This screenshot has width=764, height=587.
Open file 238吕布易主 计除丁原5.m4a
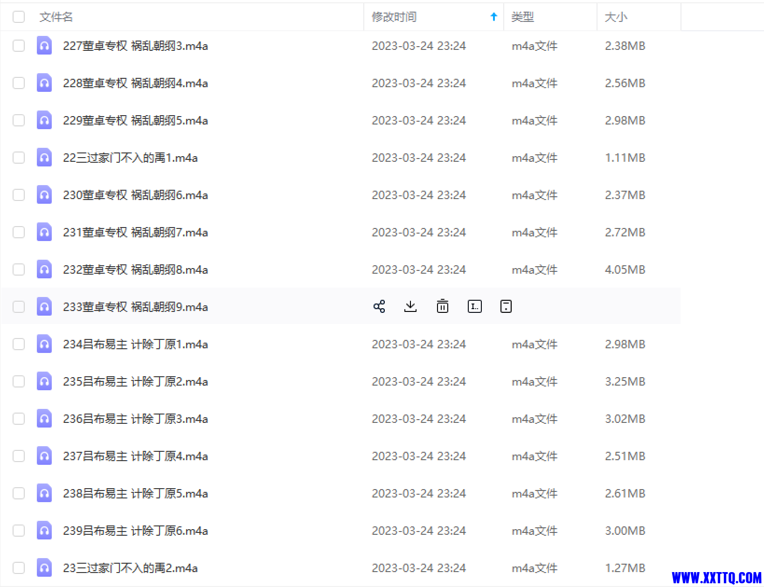(135, 493)
